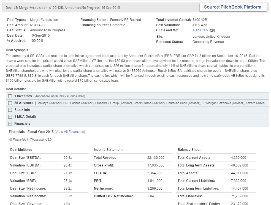The height and width of the screenshot is (205, 271).
Task: Select Deal Size / Net Income value 33.2x
Action: click(x=68, y=188)
